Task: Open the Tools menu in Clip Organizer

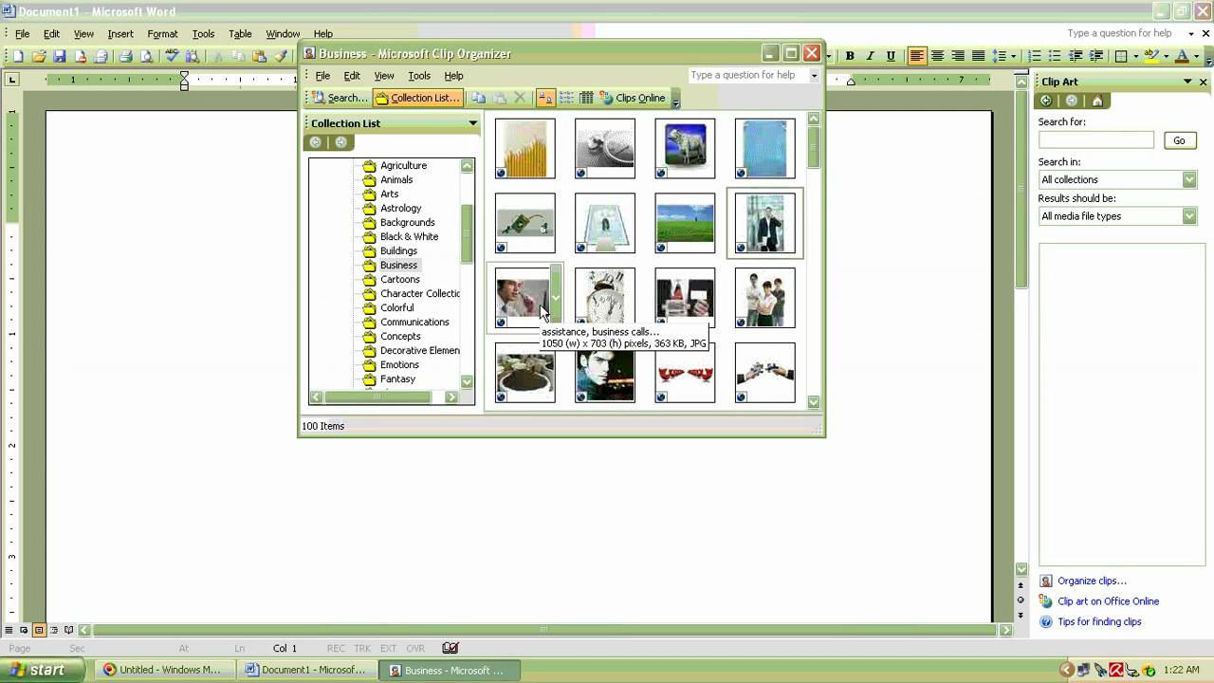Action: pyautogui.click(x=419, y=76)
